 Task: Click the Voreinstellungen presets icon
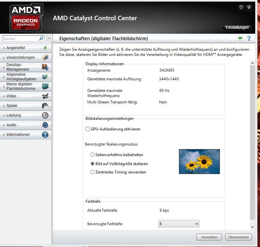[45, 57]
